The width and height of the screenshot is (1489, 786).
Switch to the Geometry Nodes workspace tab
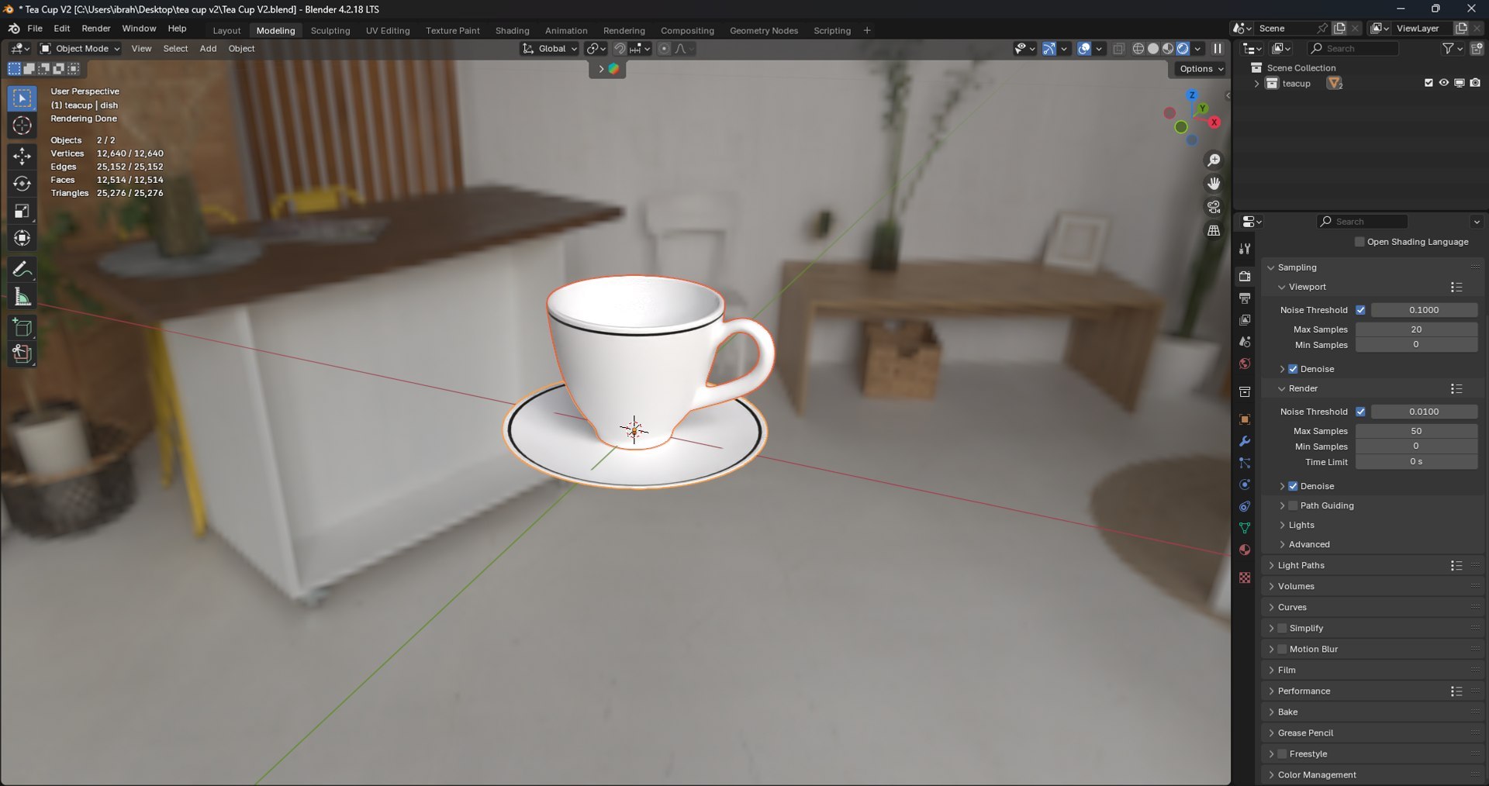click(764, 31)
